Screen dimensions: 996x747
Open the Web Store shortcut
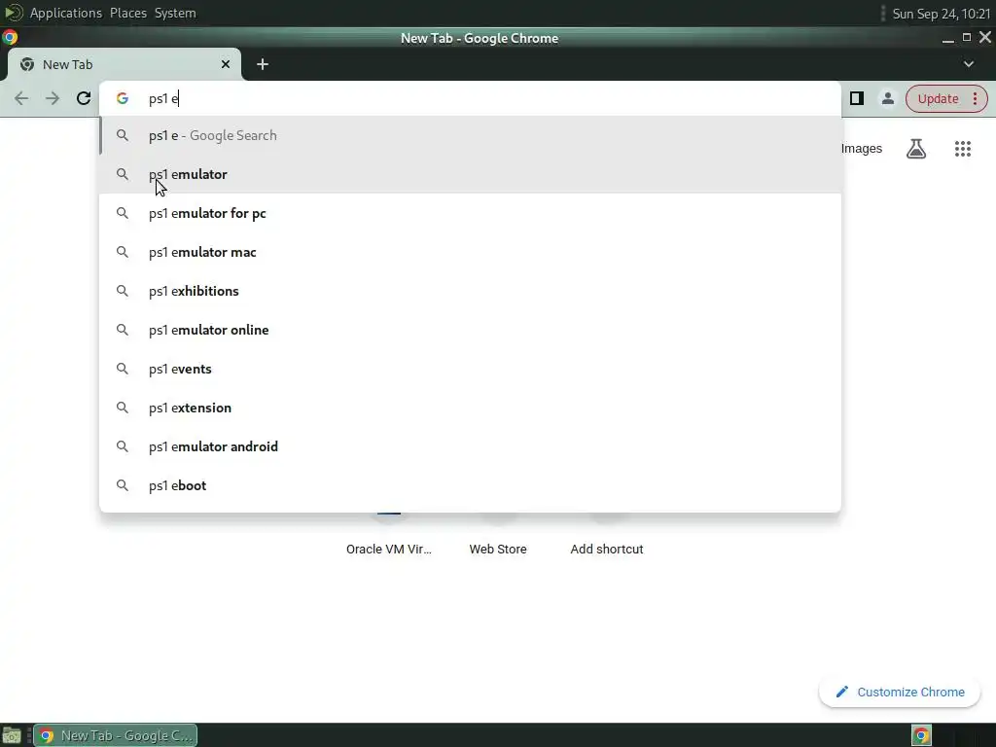coord(498,549)
